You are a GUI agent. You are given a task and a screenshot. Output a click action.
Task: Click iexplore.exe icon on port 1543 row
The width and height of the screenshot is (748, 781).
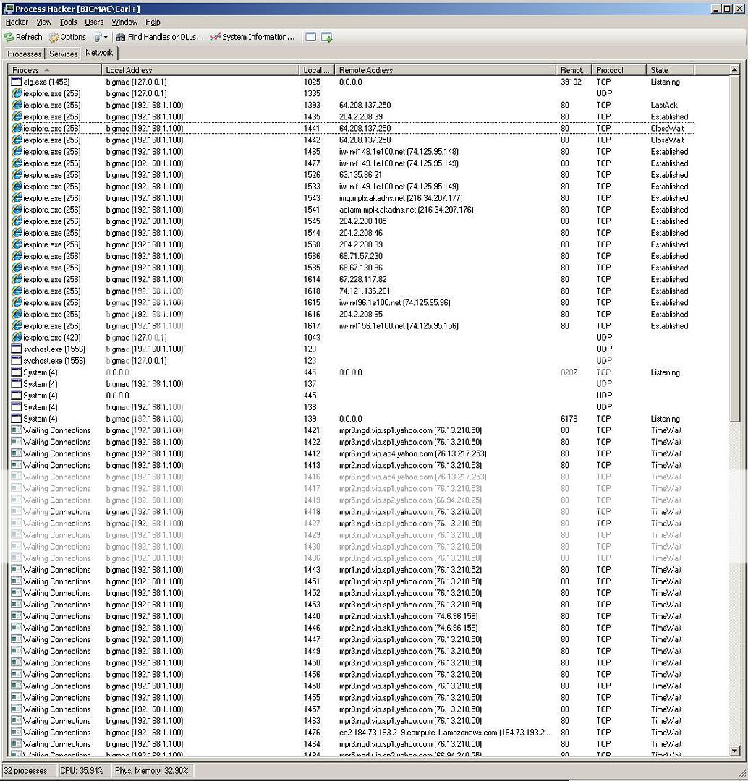pos(17,198)
